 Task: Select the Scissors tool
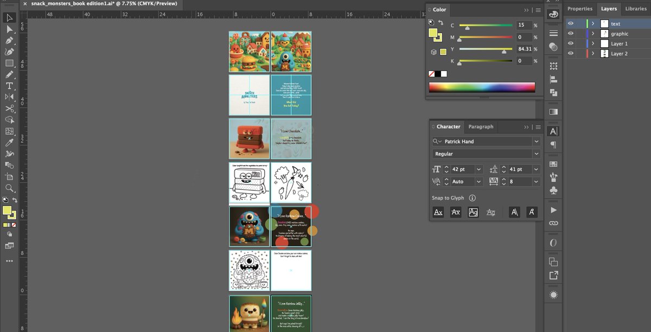pyautogui.click(x=9, y=108)
